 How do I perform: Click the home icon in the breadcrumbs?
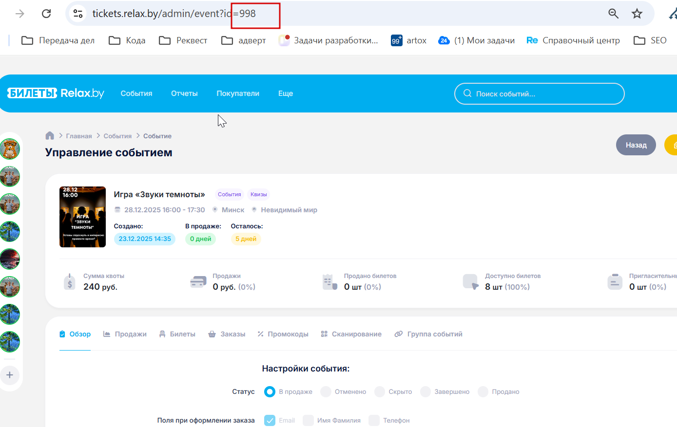[50, 136]
